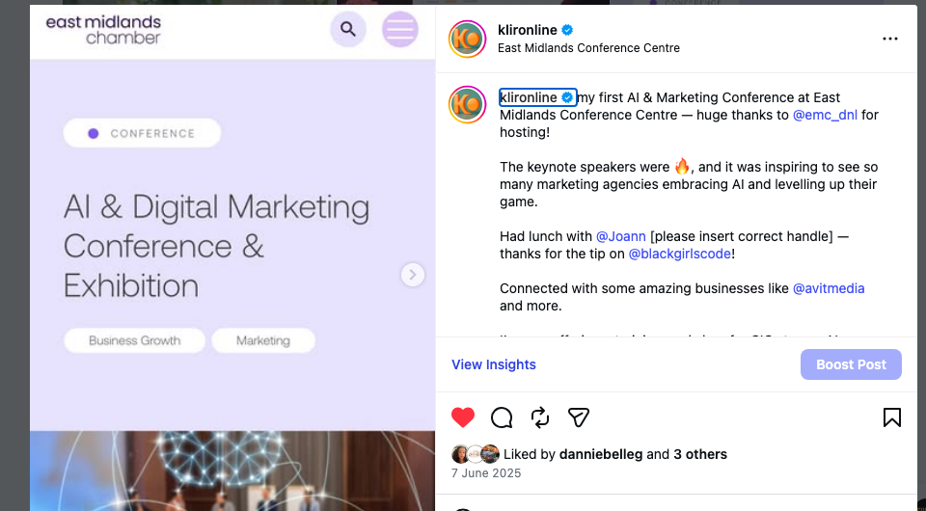Open comments with the speech bubble icon

click(502, 417)
